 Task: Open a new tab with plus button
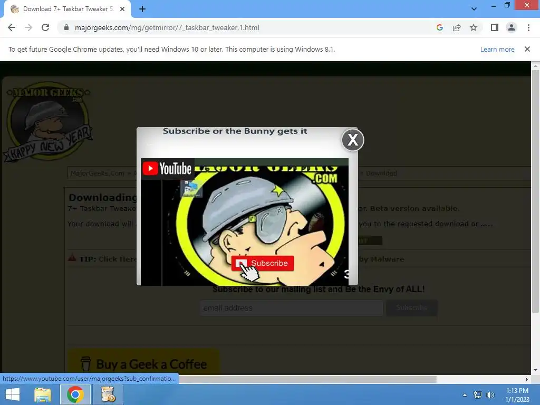142,9
